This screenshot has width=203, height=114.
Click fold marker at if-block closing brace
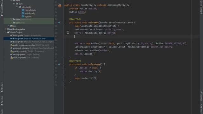[x=63, y=75]
